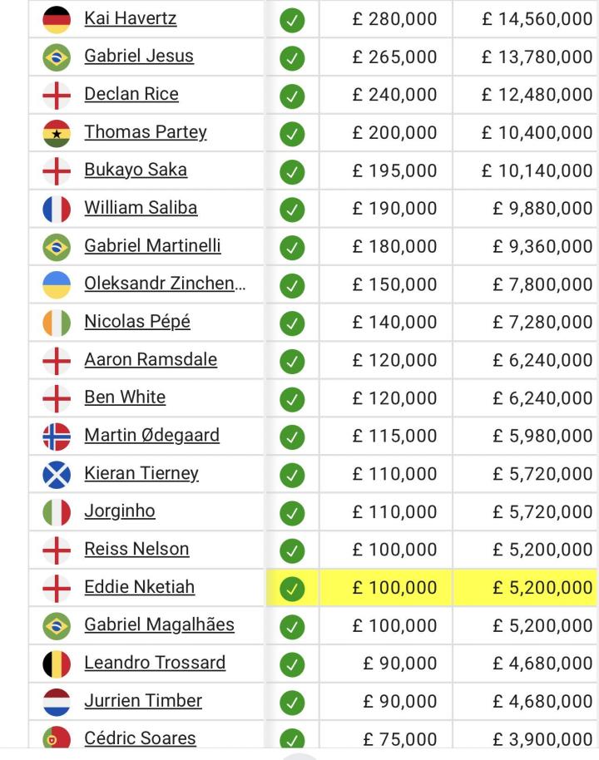Click Eddie Nketiah's highlighted £ 100,000 weekly wage

(394, 588)
